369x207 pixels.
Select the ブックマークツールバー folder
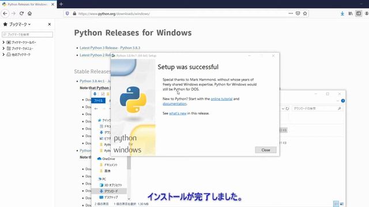pyautogui.click(x=21, y=43)
